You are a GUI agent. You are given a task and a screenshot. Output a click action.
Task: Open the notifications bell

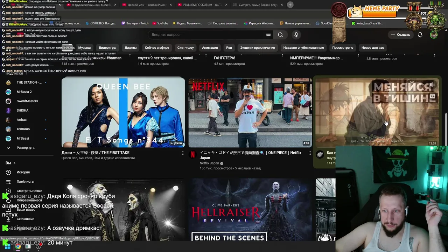tap(420, 35)
